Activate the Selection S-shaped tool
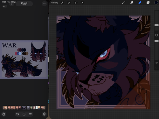The image size is (159, 119). point(76,3)
